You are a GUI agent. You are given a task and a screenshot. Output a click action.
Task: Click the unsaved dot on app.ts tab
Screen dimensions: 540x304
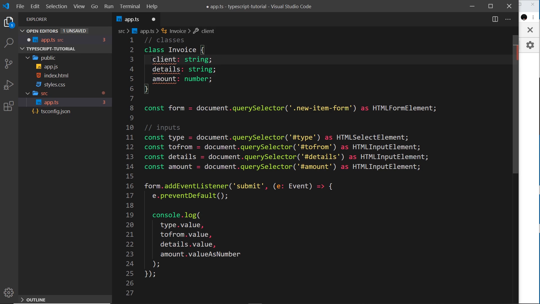click(154, 19)
